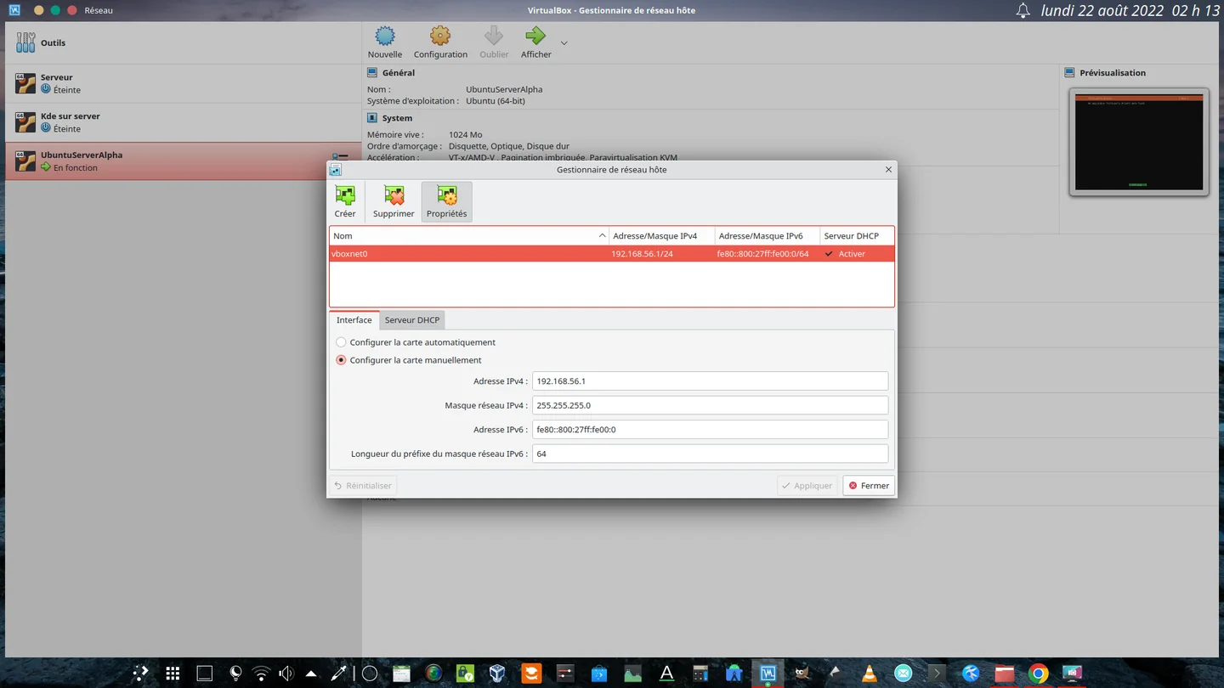The width and height of the screenshot is (1224, 688).
Task: Switch to the Interface tab
Action: click(354, 320)
